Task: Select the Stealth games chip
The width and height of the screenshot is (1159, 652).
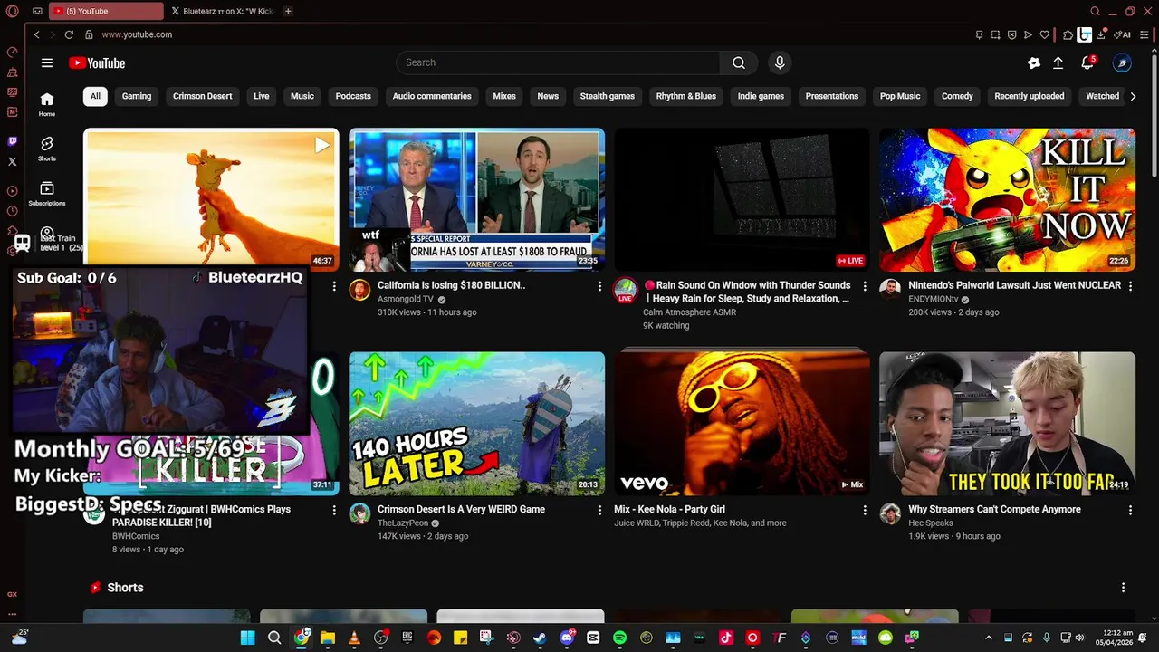Action: [x=608, y=96]
